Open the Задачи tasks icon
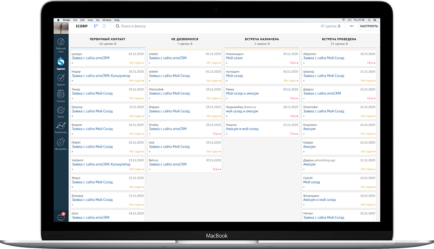 tap(61, 80)
